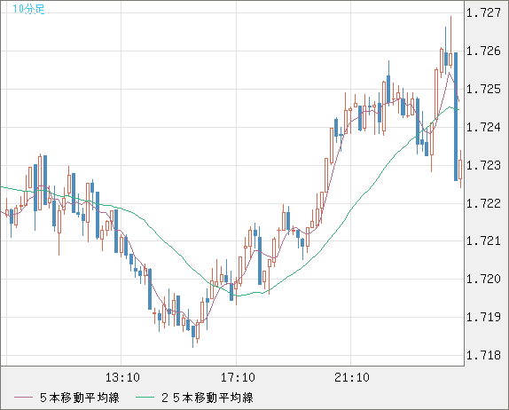Click the 17:10 time axis label

[x=238, y=377]
